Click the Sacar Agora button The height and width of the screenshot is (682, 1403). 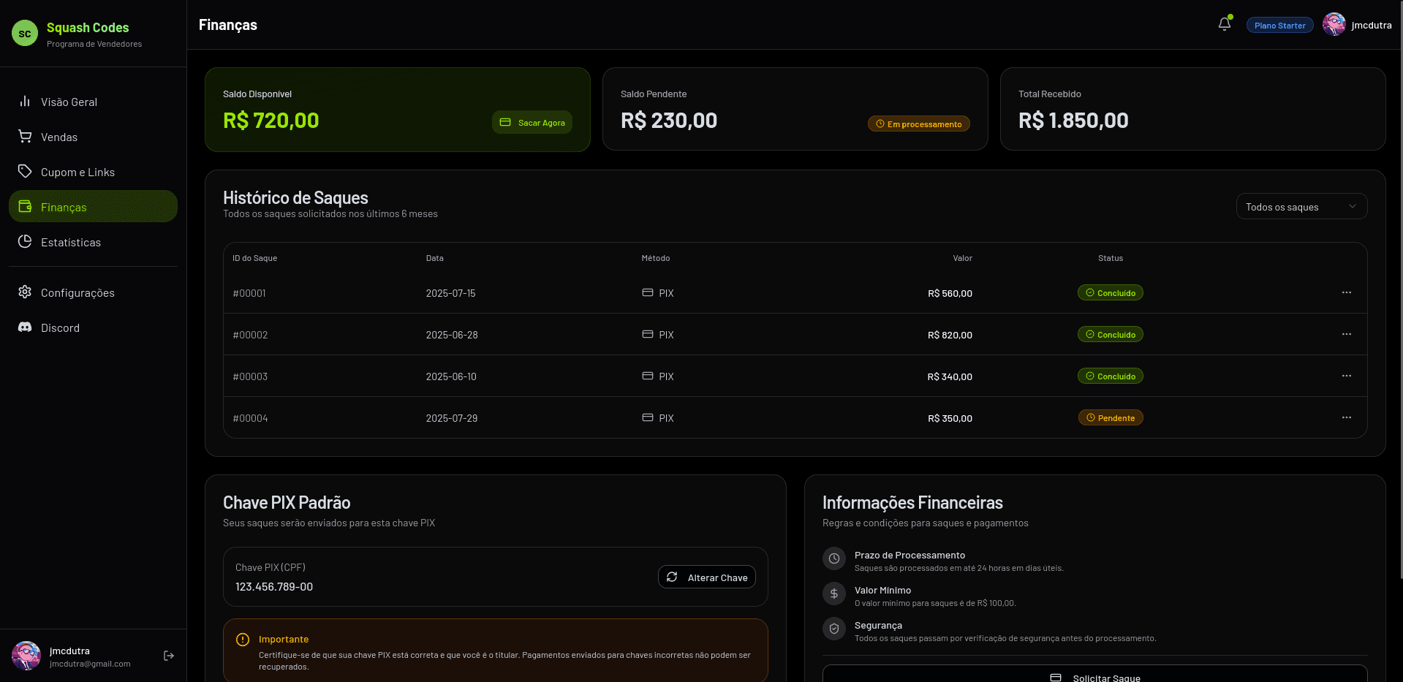(x=532, y=122)
